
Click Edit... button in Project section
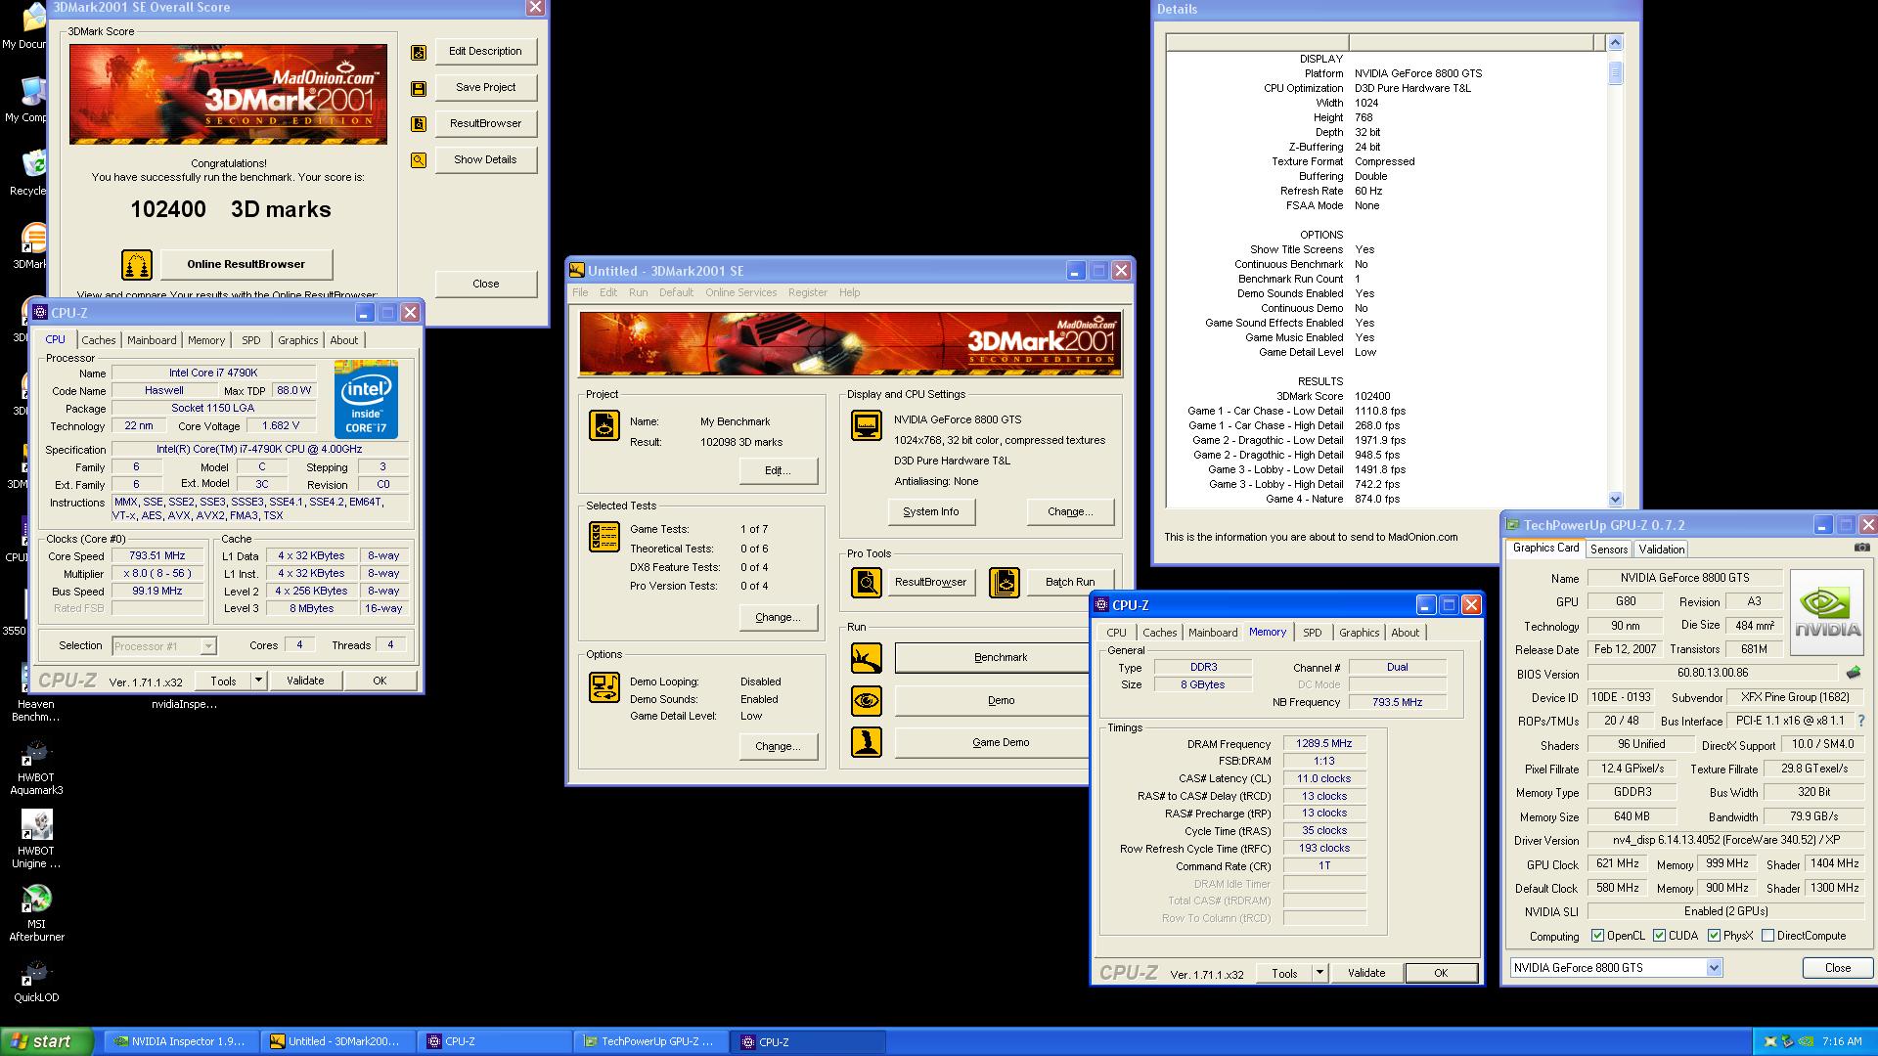[x=778, y=470]
